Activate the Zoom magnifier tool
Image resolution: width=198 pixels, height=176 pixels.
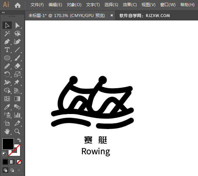pyautogui.click(x=17, y=131)
